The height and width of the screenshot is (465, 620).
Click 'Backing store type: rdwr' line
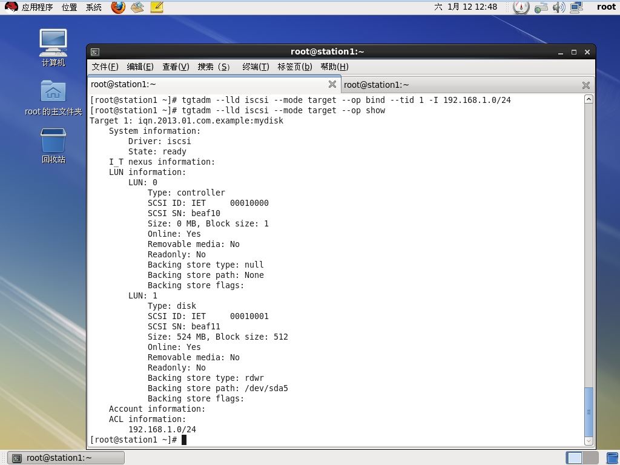[206, 378]
